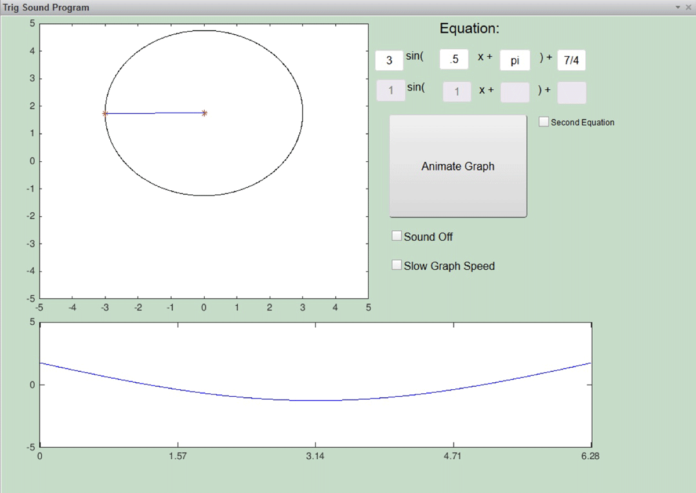Click the empty second equation shift field
696x493 pixels.
[x=572, y=92]
